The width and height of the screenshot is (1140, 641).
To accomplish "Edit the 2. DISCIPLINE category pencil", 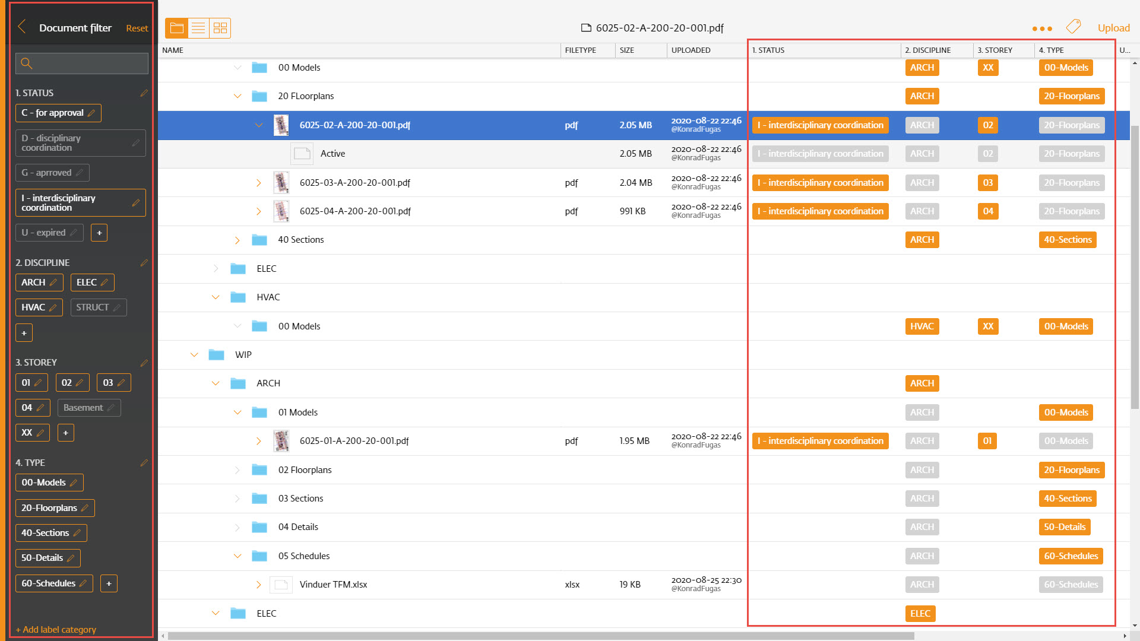I will (144, 263).
